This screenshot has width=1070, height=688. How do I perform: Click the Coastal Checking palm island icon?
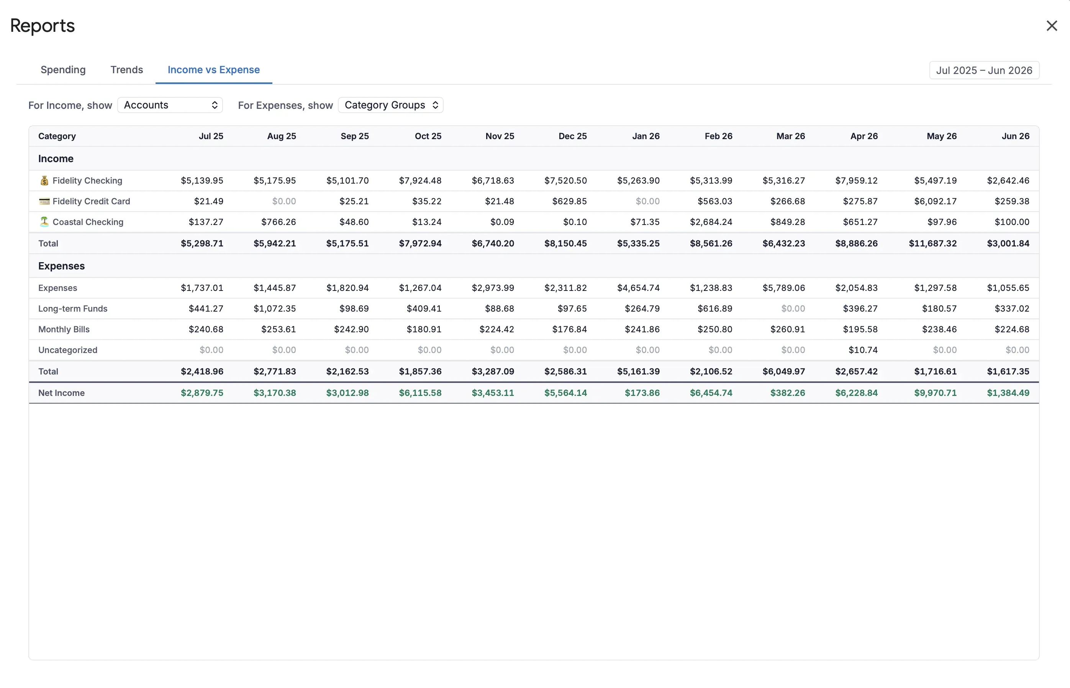(44, 222)
